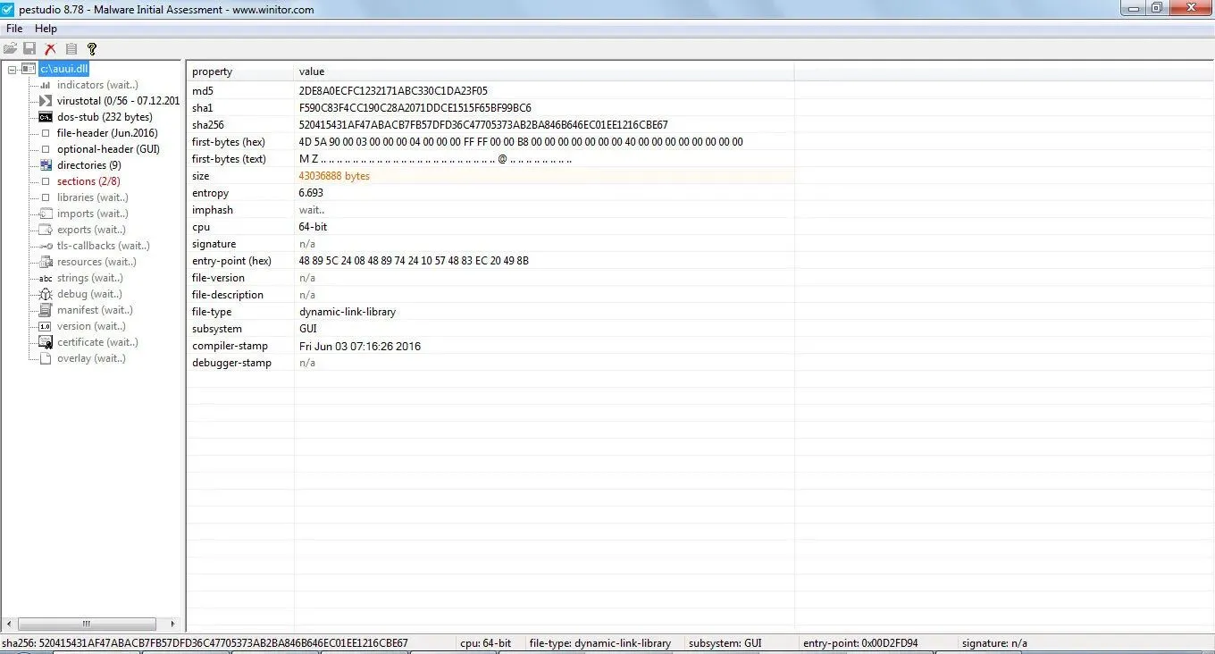Click the debug bug icon
1215x654 pixels.
tap(44, 294)
